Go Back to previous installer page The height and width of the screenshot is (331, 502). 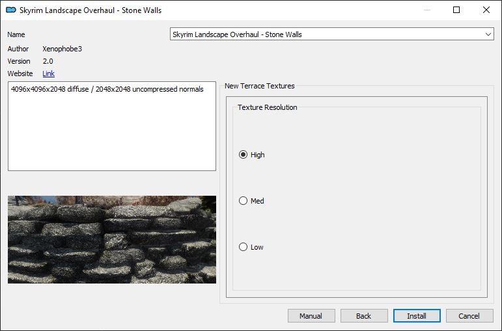pyautogui.click(x=364, y=316)
